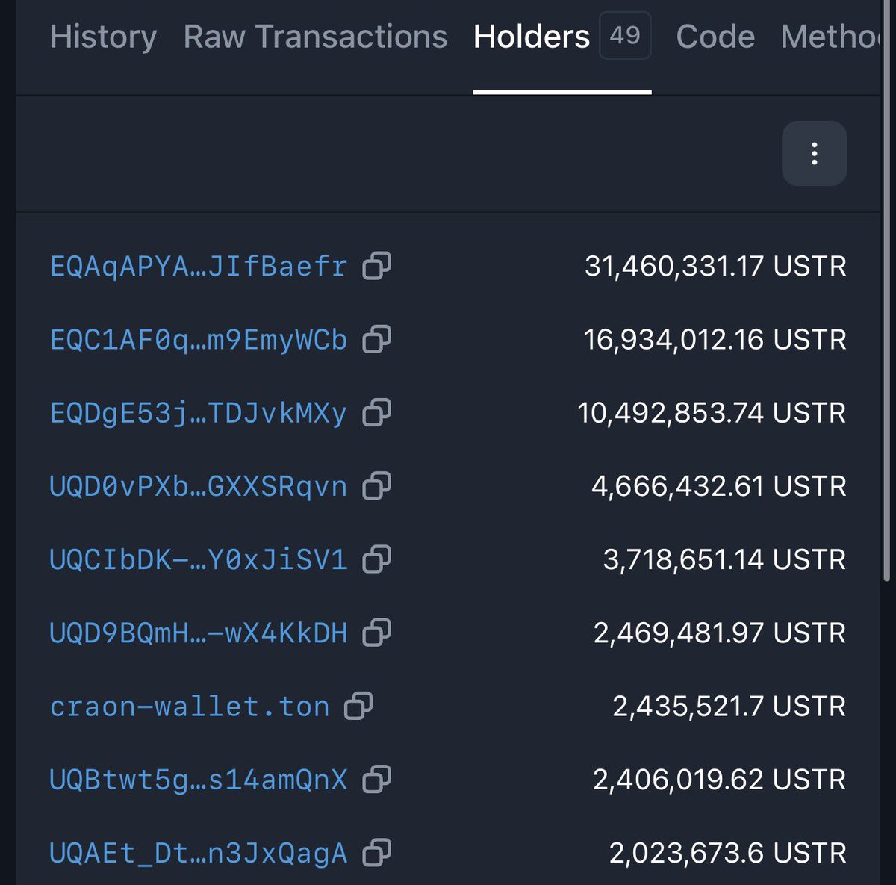Copy address UQAEt_Dt…n3JxQagA
This screenshot has height=885, width=896.
[376, 852]
